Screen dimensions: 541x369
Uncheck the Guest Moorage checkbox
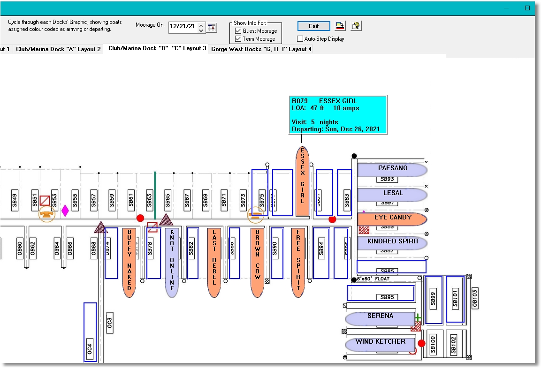pyautogui.click(x=239, y=31)
